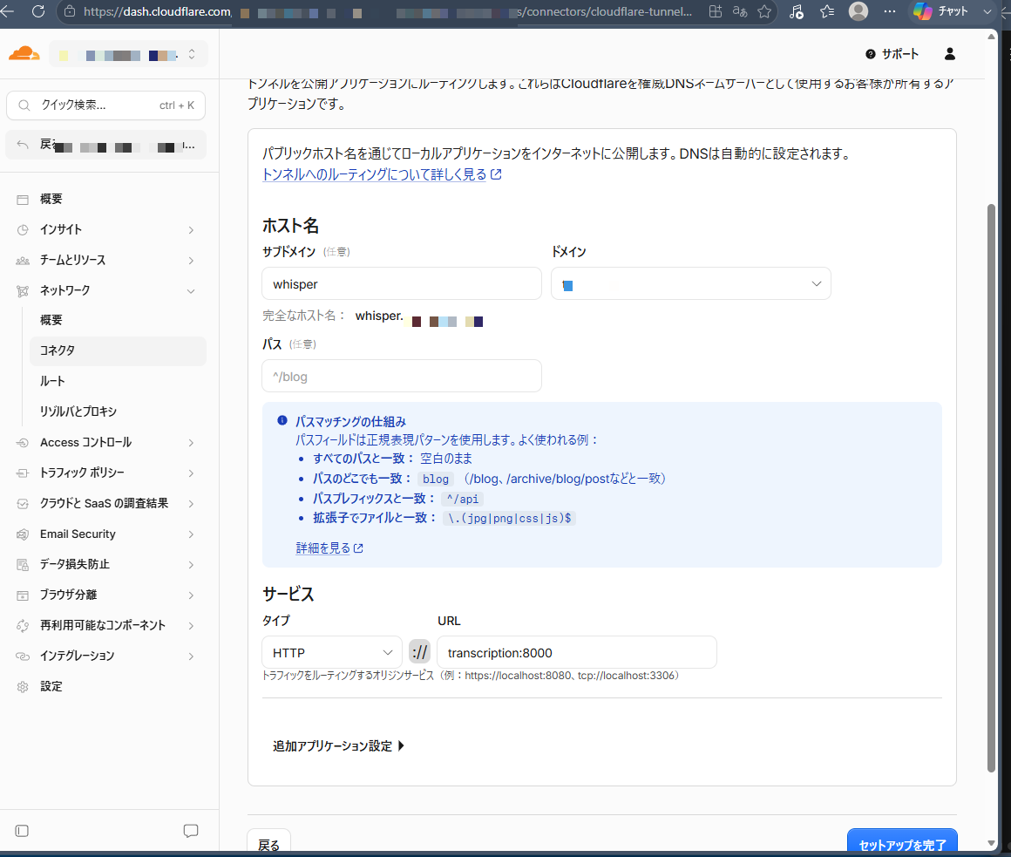Expand the Access コントロール chevron

[x=191, y=443]
